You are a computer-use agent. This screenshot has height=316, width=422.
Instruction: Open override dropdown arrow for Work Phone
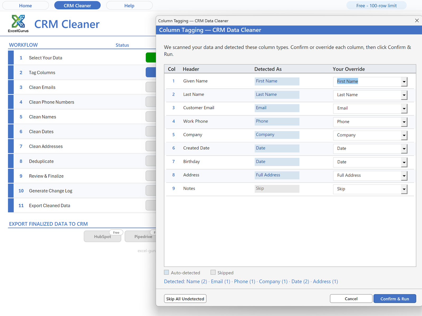pos(404,122)
